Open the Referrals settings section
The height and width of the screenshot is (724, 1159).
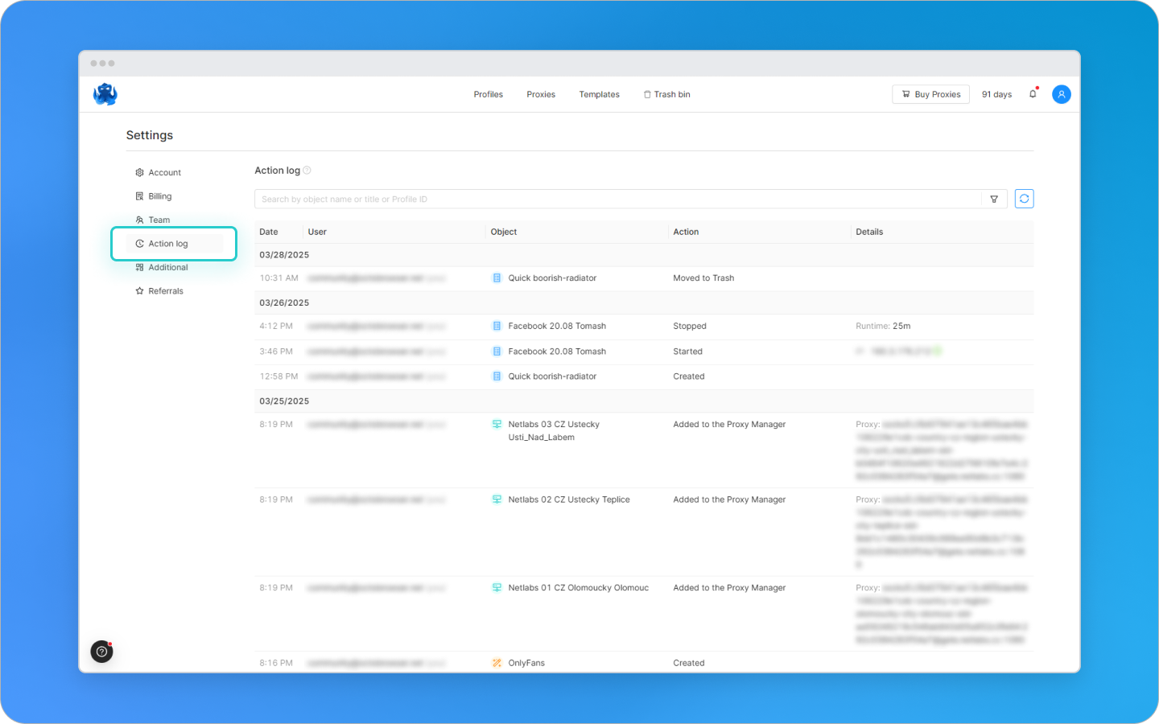pos(165,291)
